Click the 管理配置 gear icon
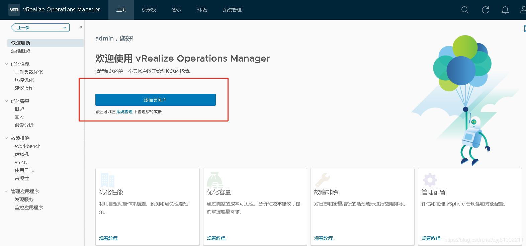Viewport: 526px width, 246px height. point(430,180)
